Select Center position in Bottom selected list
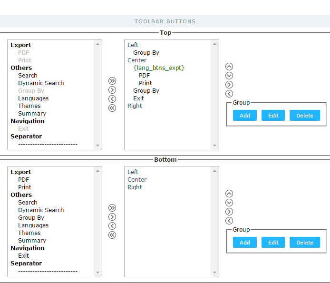 pos(137,180)
